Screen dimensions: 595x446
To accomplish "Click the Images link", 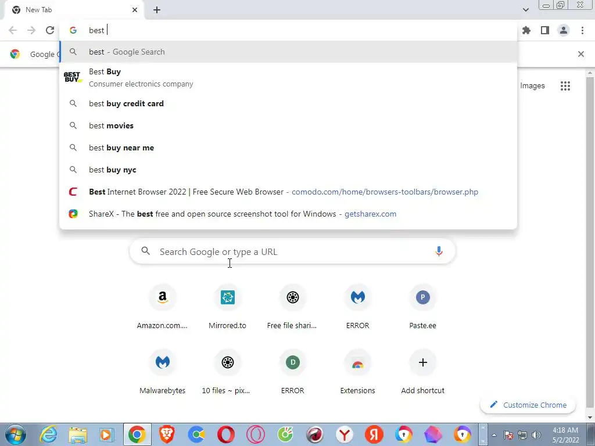I will 532,86.
